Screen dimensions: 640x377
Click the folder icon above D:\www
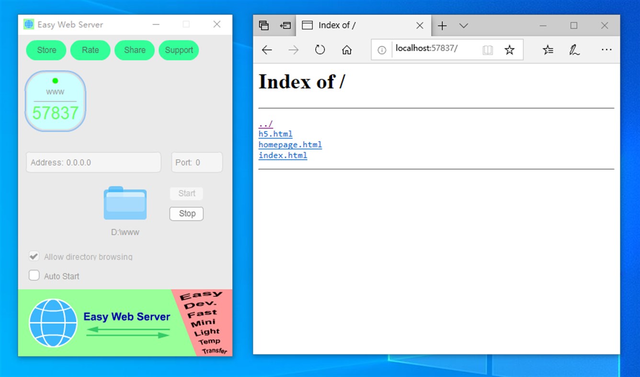point(125,203)
